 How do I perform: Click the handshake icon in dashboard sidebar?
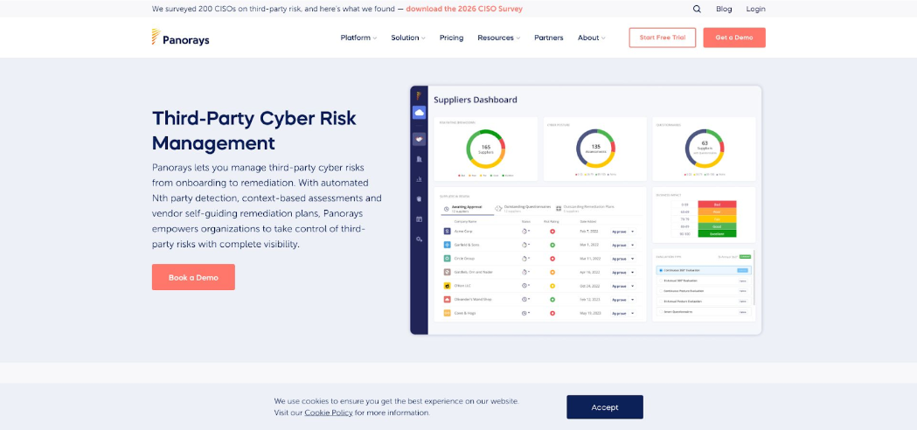point(419,139)
